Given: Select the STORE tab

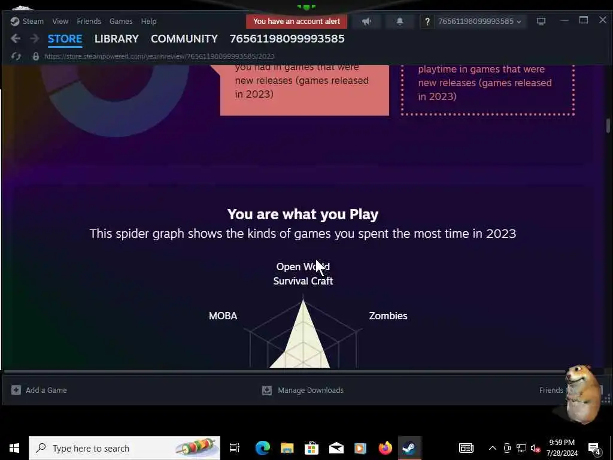Looking at the screenshot, I should pos(65,39).
